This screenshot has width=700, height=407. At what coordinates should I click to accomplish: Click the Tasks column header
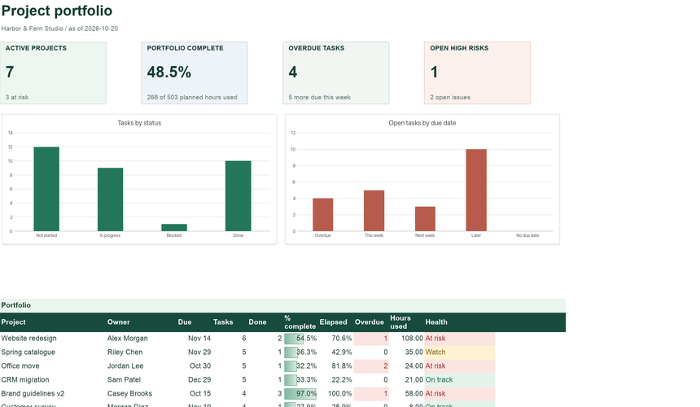point(223,322)
